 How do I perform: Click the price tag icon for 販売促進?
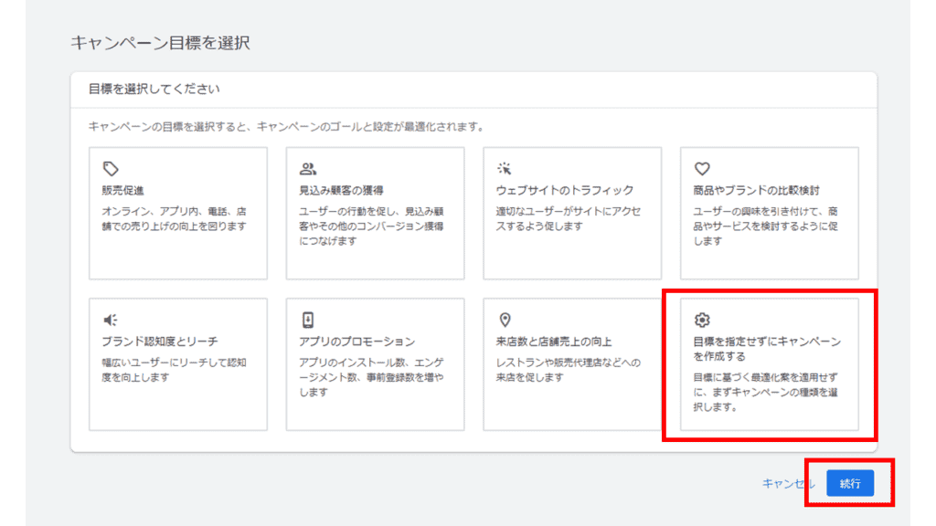click(x=111, y=169)
